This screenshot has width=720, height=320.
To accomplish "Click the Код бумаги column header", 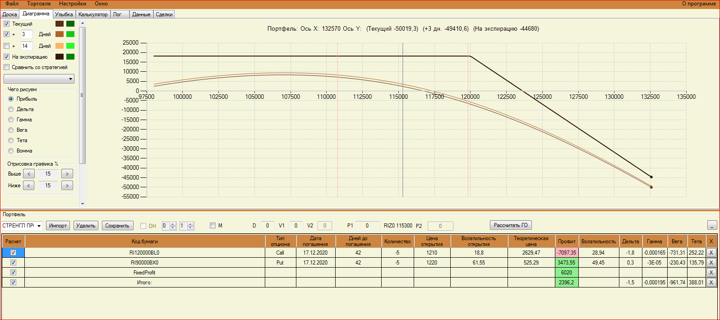I will pyautogui.click(x=145, y=241).
